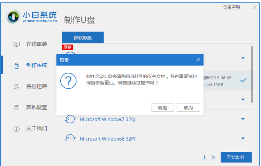This screenshot has width=261, height=166.
Task: Click the Windows7 32位 chat bubble icon
Action: pyautogui.click(x=70, y=119)
